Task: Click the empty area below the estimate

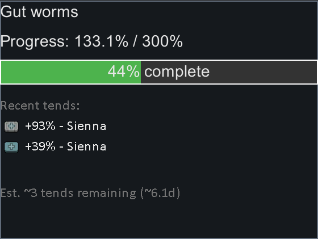Action: coord(159,219)
